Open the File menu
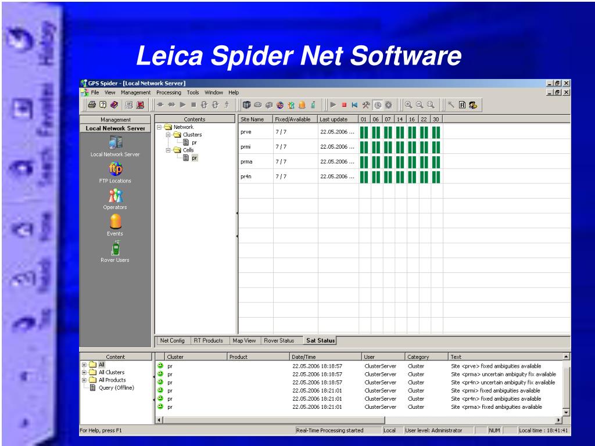The height and width of the screenshot is (446, 595). 95,92
